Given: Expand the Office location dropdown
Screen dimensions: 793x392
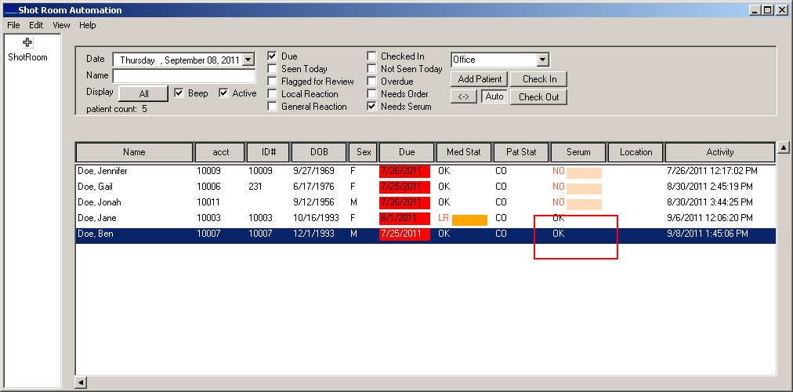Looking at the screenshot, I should 542,60.
